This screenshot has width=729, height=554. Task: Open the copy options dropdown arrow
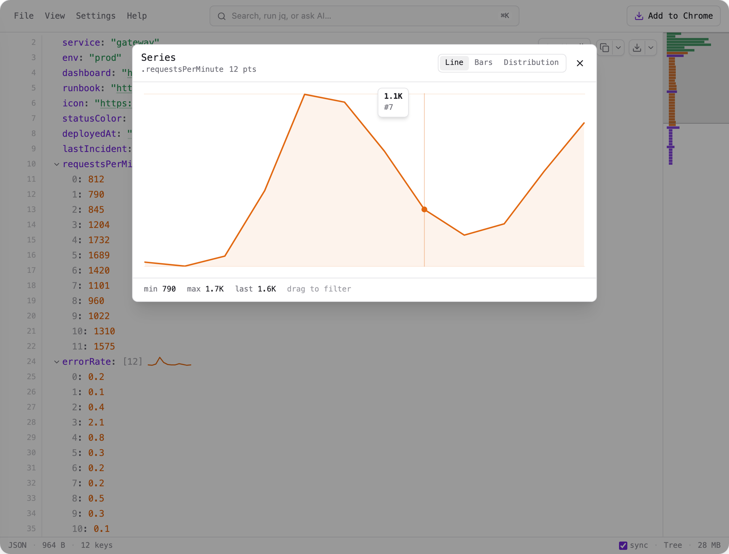(x=618, y=48)
